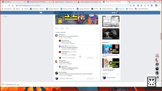
Task: Reply to Nadia Strielkn's comment
Action: [x=69, y=64]
